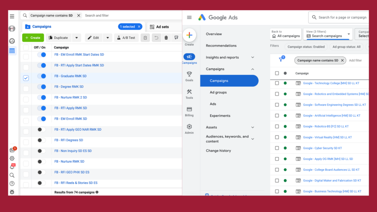
Task: Click the Google Ads Create plus button
Action: click(x=189, y=35)
